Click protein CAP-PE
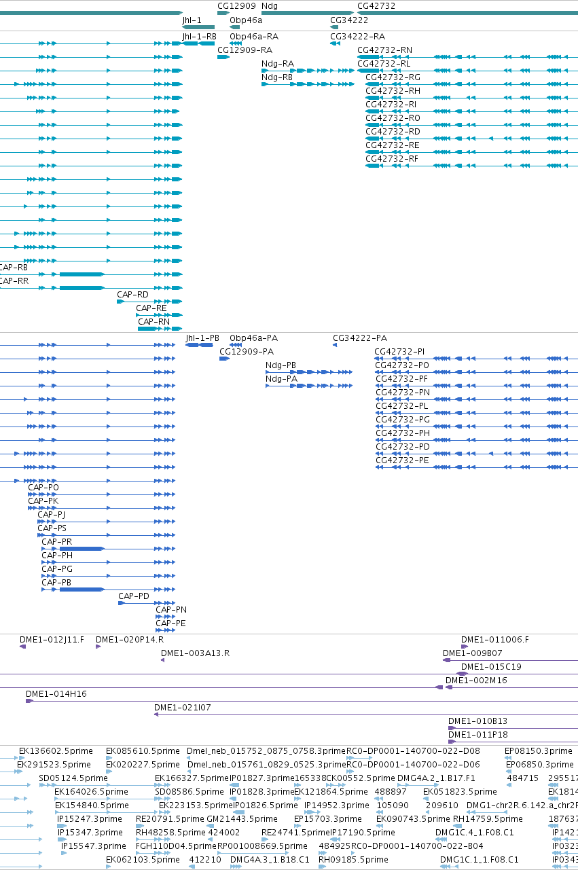Image resolution: width=578 pixels, height=870 pixels. (170, 623)
